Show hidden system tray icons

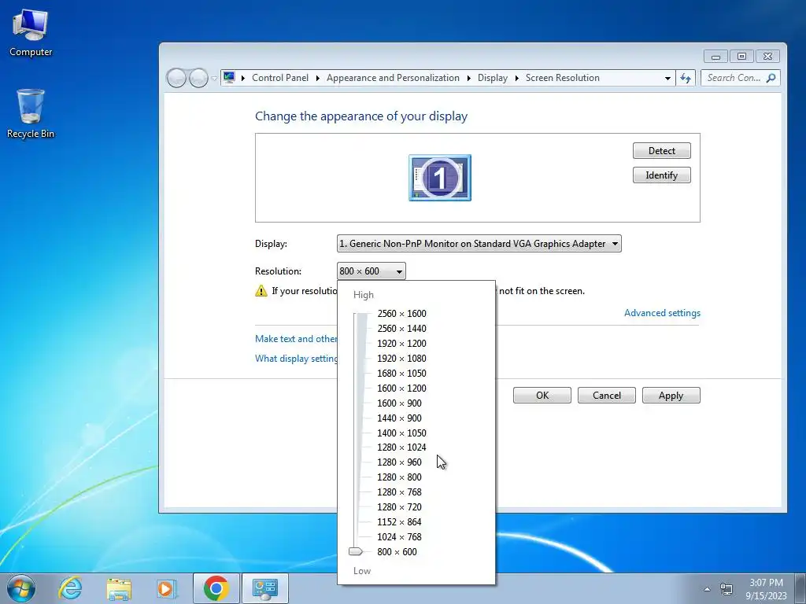707,589
